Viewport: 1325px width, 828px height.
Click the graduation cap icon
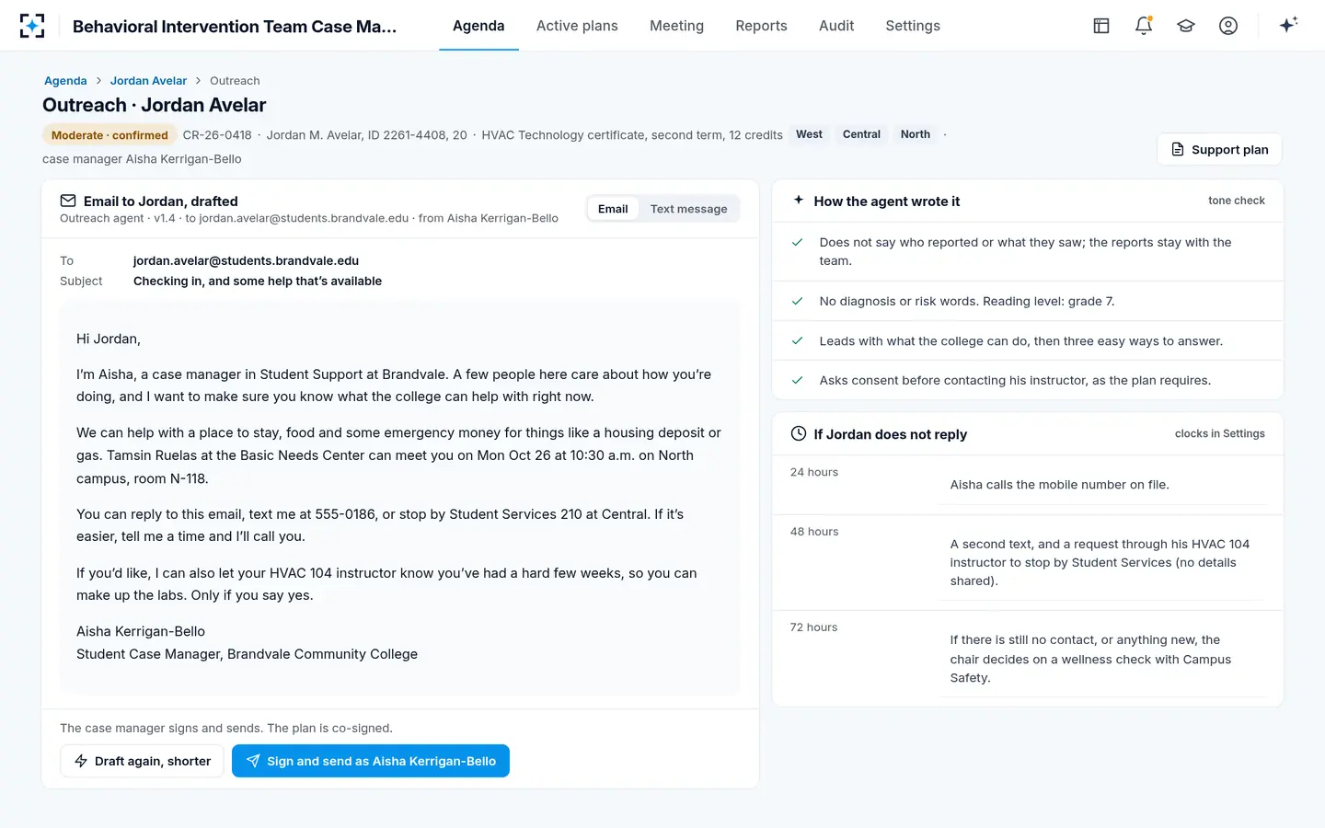point(1186,26)
